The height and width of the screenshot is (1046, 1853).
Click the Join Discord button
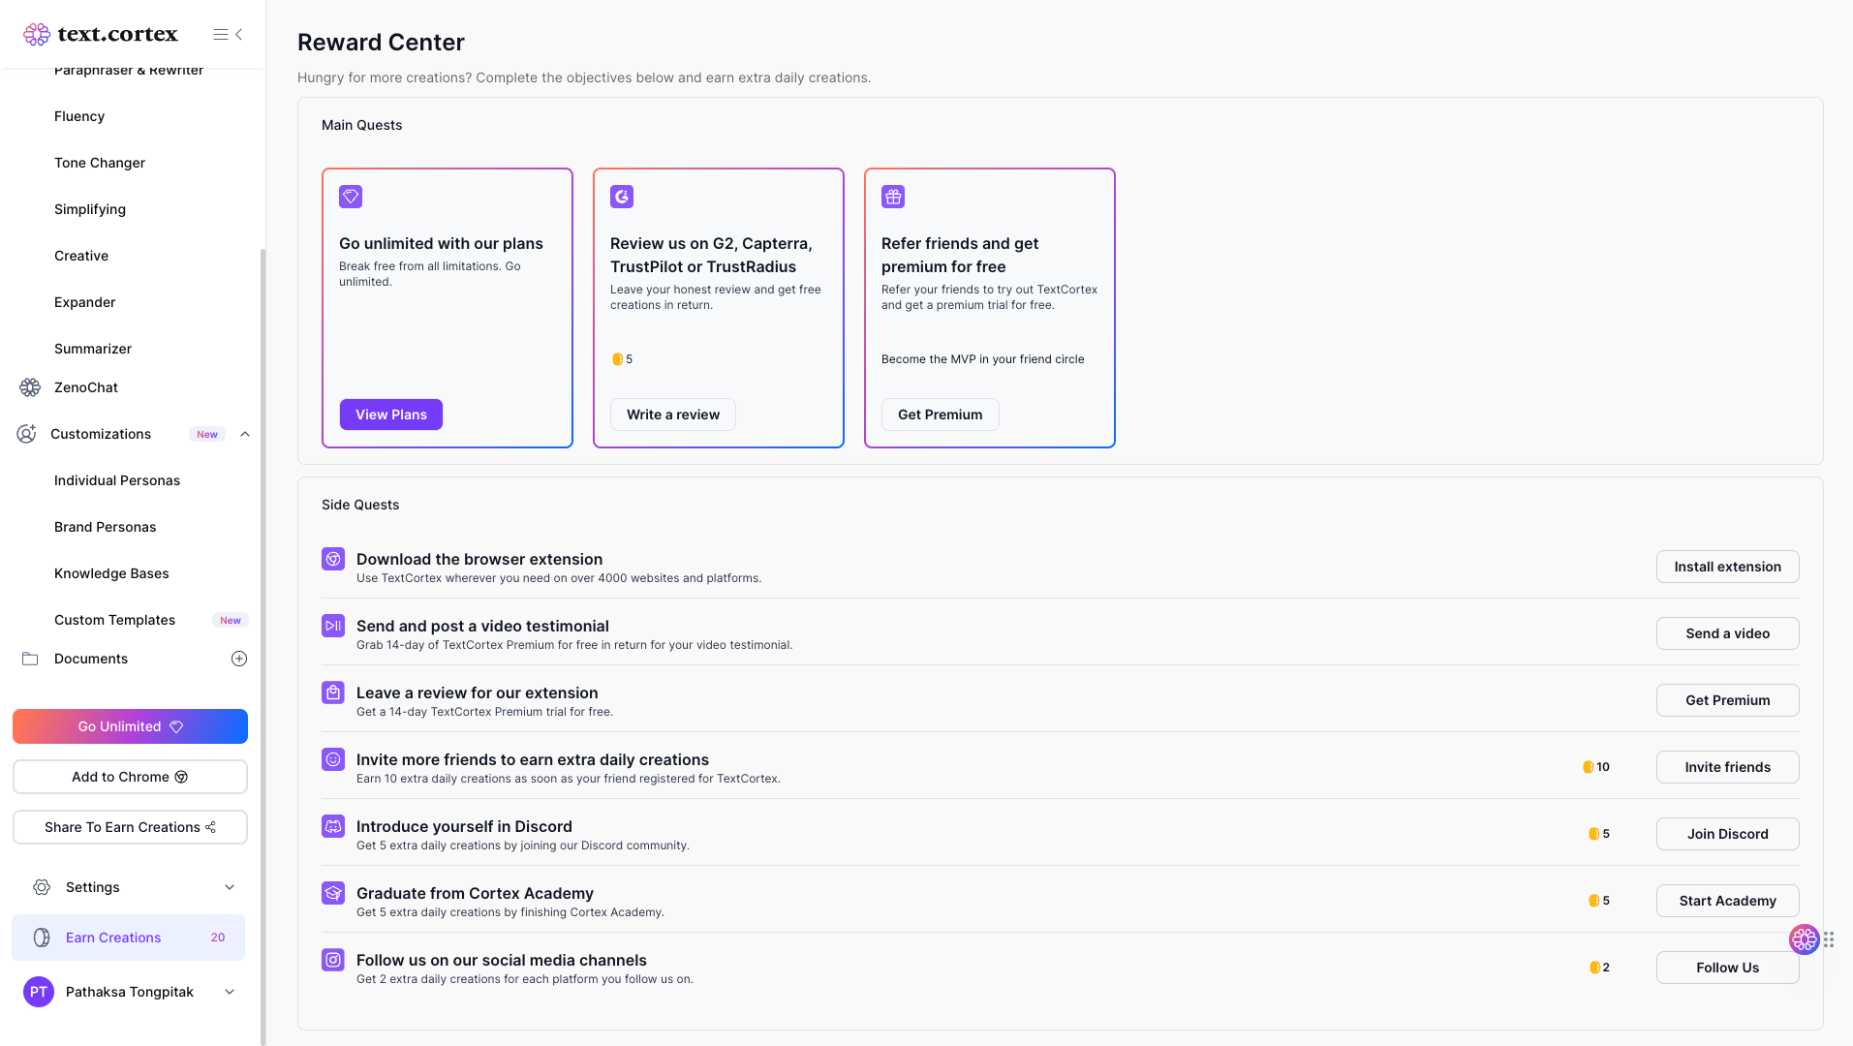pos(1727,834)
